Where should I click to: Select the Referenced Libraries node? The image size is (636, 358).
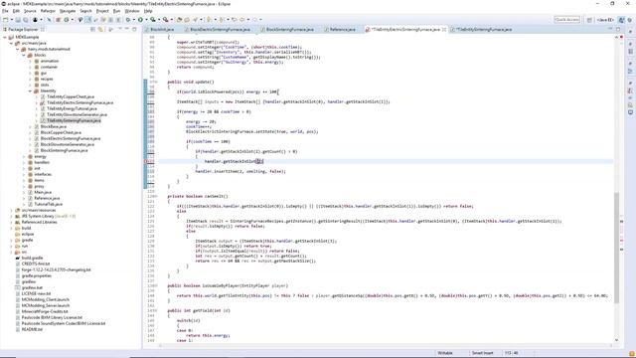(39, 223)
